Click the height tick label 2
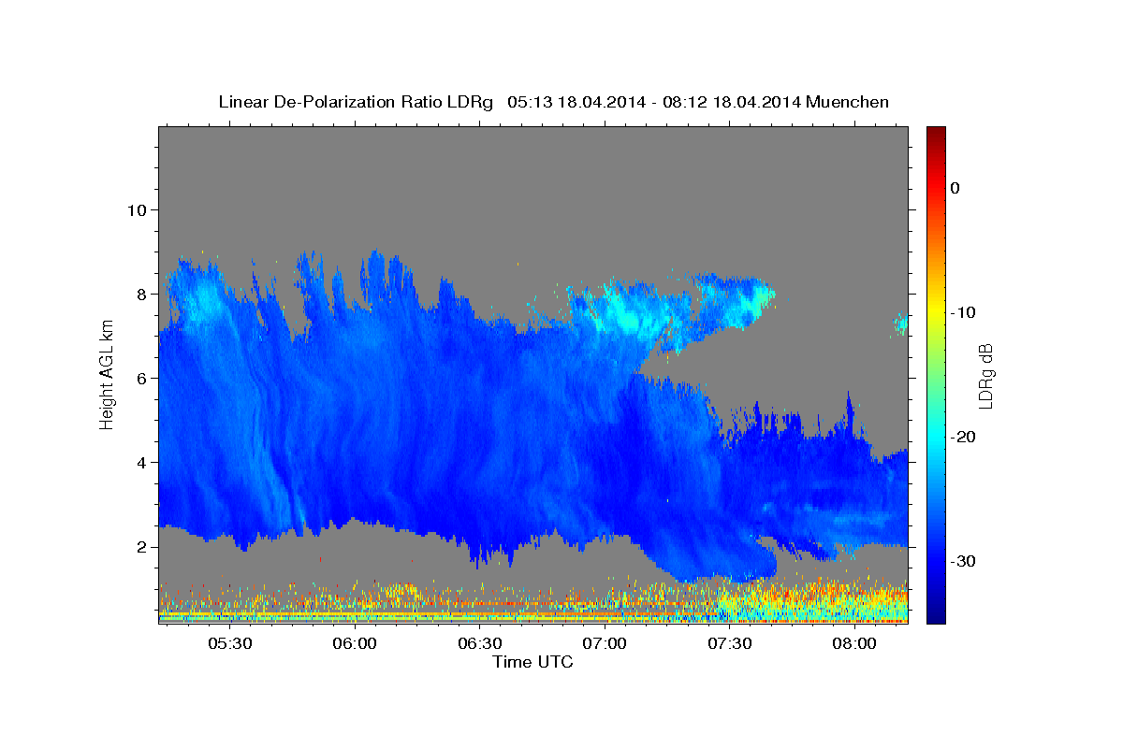This screenshot has width=1123, height=748. point(140,547)
